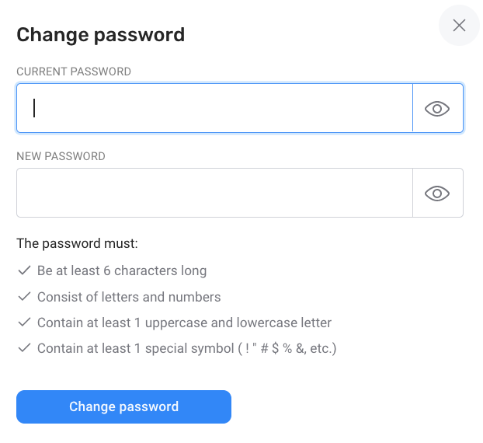This screenshot has width=483, height=443.
Task: Click the special symbol requirement text
Action: click(x=187, y=348)
